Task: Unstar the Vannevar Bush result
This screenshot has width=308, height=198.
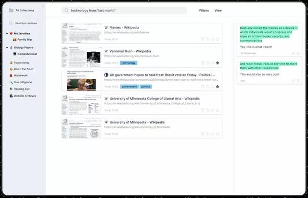Action: (x=218, y=63)
